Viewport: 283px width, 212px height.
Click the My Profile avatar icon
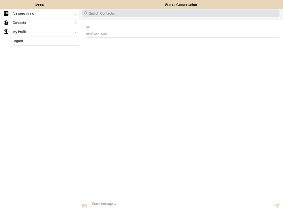pyautogui.click(x=6, y=32)
